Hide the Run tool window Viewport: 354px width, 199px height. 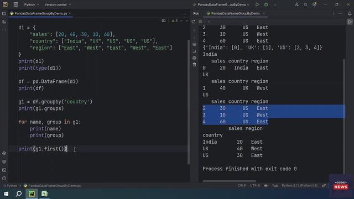(340, 13)
